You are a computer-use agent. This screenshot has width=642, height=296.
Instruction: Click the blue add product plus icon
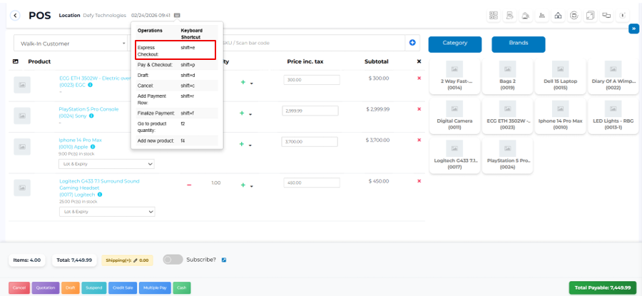click(x=412, y=43)
